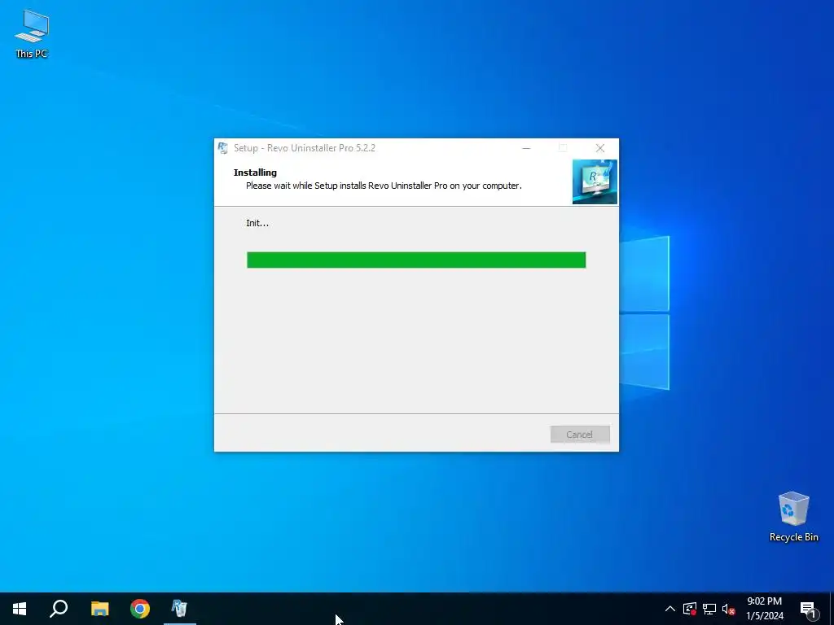Viewport: 834px width, 625px height.
Task: Show hidden system tray icons
Action: [x=670, y=609]
